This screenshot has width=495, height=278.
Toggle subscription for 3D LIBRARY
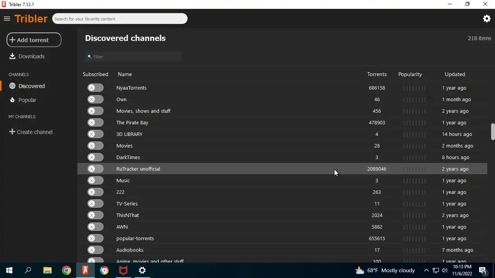tap(96, 134)
